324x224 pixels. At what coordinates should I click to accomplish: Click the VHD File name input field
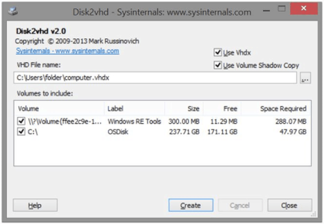155,78
